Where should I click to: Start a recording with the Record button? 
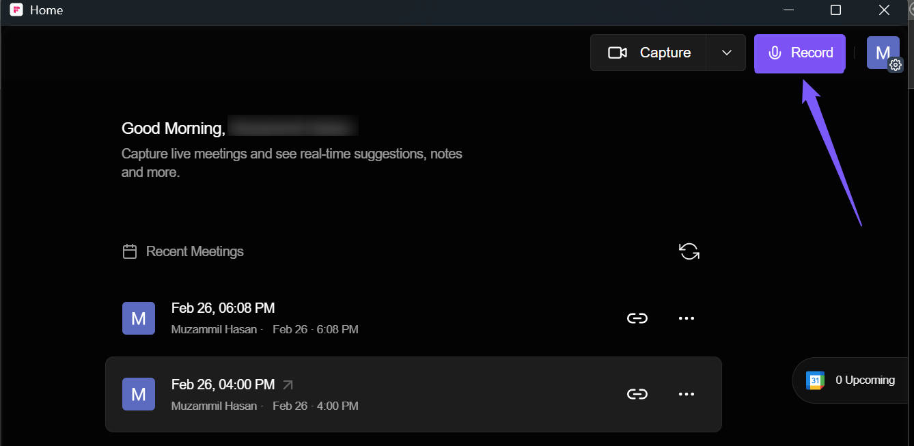(800, 53)
